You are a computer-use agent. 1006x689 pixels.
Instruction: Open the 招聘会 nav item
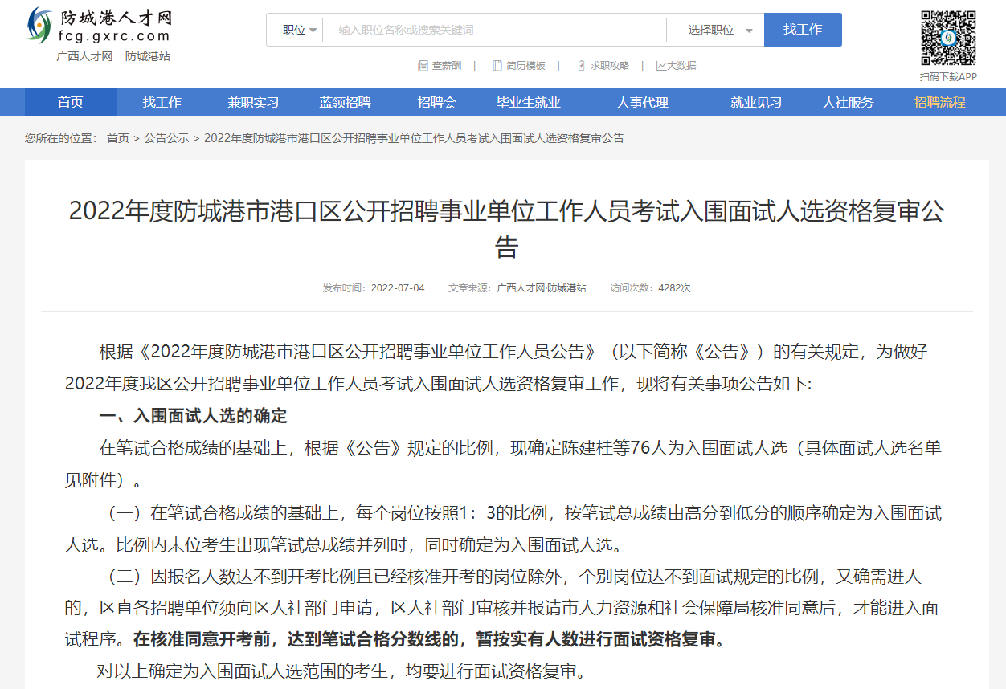[x=436, y=102]
